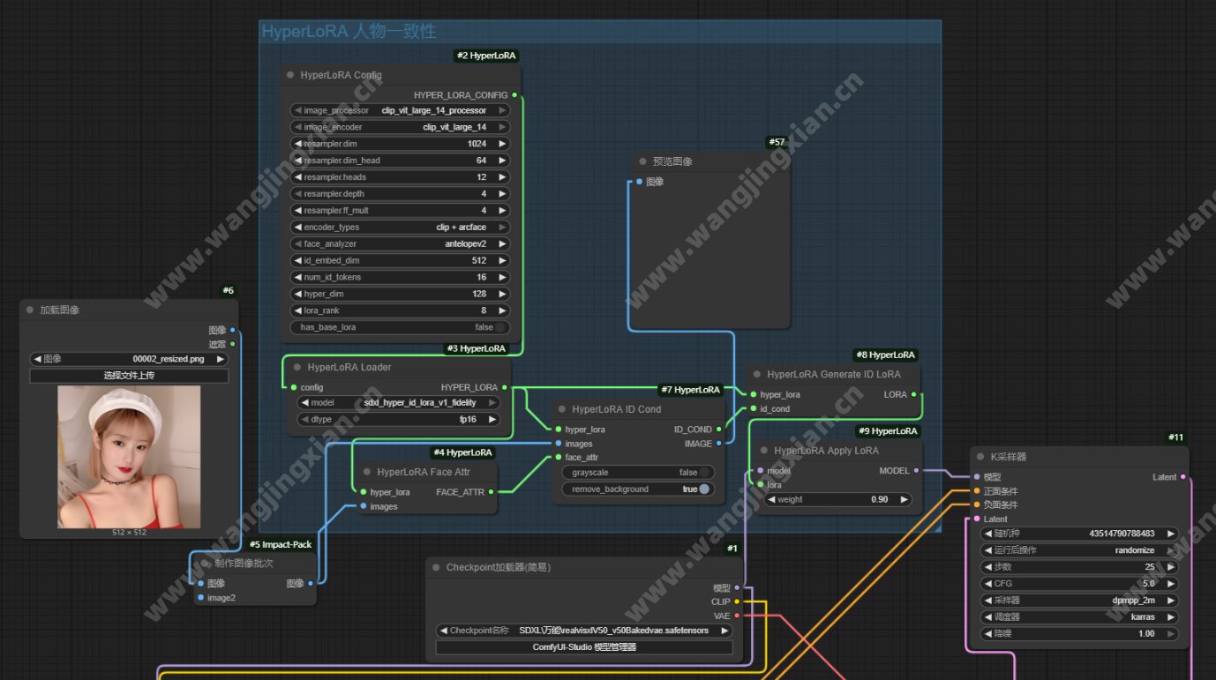Screen dimensions: 1216x680
Task: Click the #5 Impact-Pack badge
Action: [x=281, y=545]
